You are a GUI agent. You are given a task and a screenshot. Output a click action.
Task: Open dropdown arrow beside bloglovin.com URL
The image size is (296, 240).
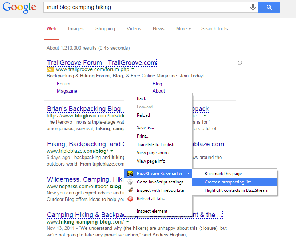click(x=205, y=116)
